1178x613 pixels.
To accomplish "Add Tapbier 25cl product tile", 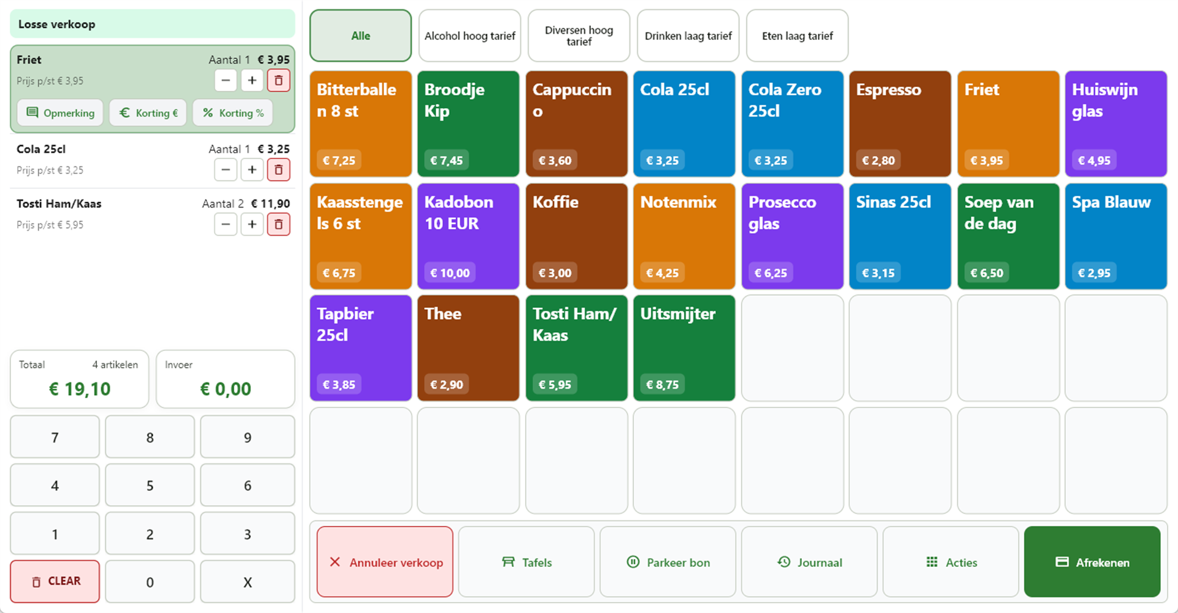I will pos(361,348).
